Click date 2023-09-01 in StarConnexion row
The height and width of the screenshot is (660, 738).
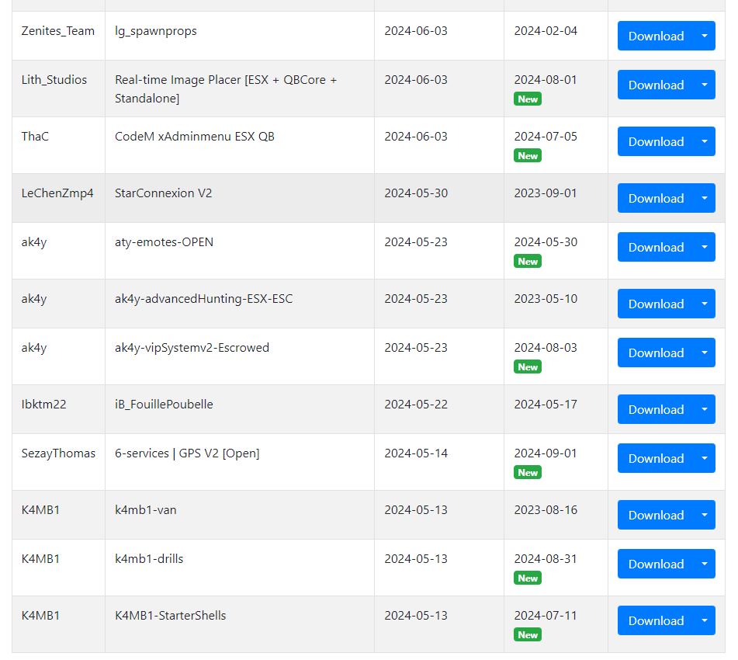[x=545, y=193]
